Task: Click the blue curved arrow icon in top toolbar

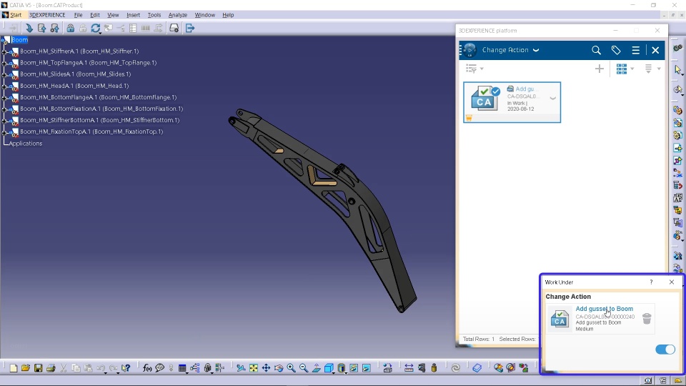Action: [x=29, y=28]
